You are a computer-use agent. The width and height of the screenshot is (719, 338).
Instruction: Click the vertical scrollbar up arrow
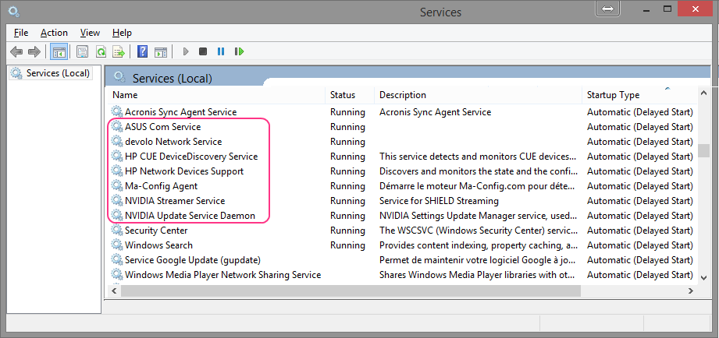[703, 93]
